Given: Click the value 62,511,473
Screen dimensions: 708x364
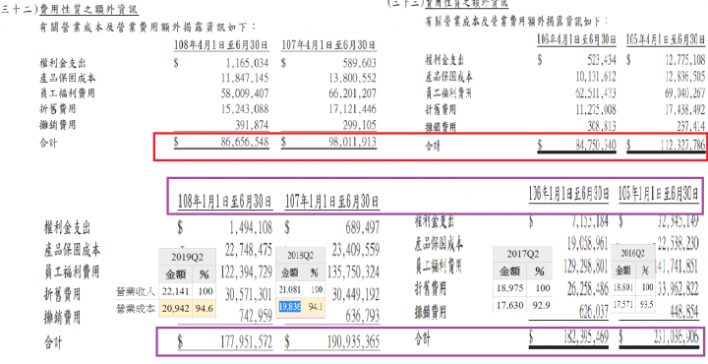Looking at the screenshot, I should [596, 93].
